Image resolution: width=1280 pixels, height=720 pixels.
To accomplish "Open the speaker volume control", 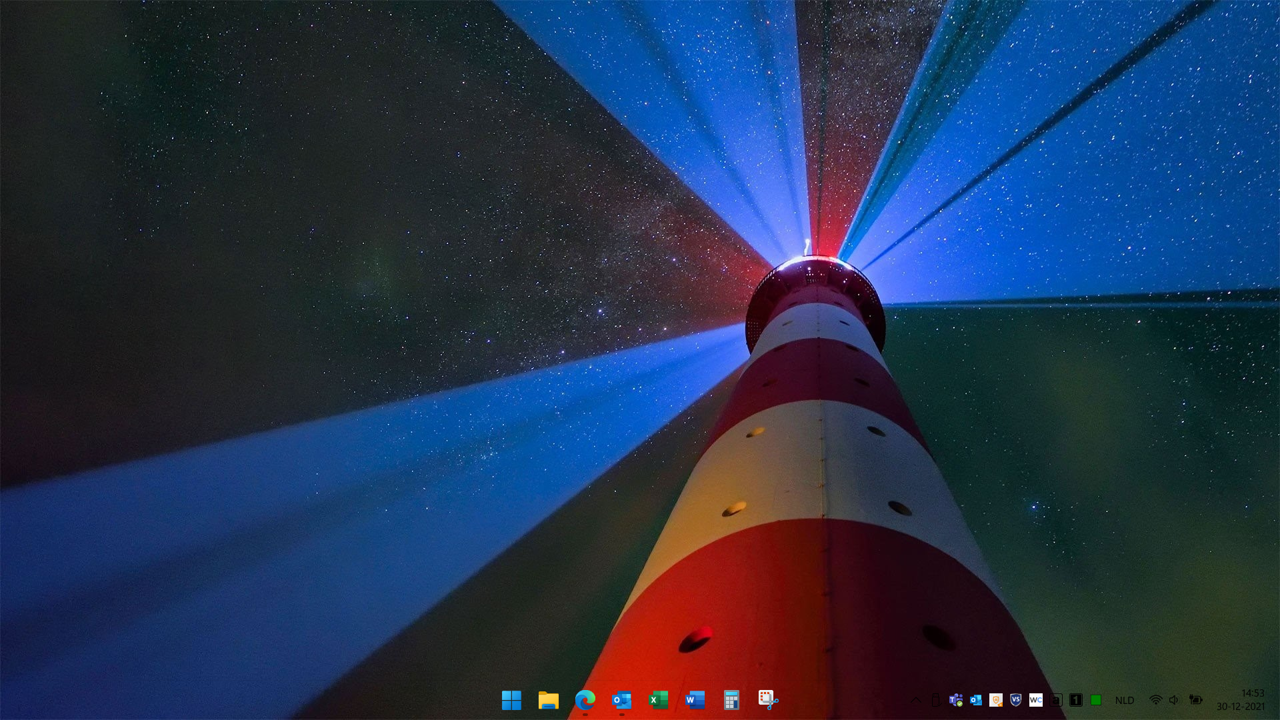I will click(1174, 700).
